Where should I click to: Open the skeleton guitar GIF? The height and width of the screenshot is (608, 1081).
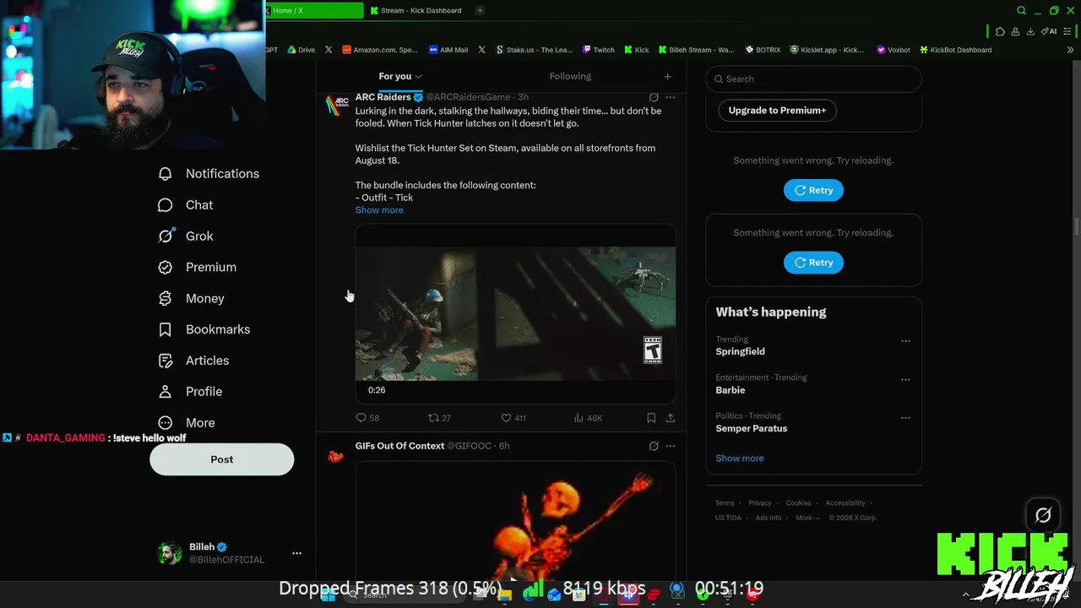point(515,520)
